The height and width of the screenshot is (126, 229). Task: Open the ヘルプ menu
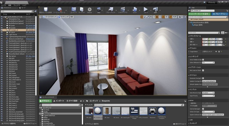click(x=24, y=5)
